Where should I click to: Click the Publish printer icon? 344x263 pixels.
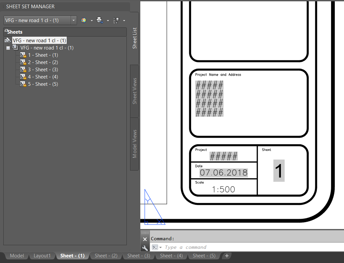click(x=100, y=20)
